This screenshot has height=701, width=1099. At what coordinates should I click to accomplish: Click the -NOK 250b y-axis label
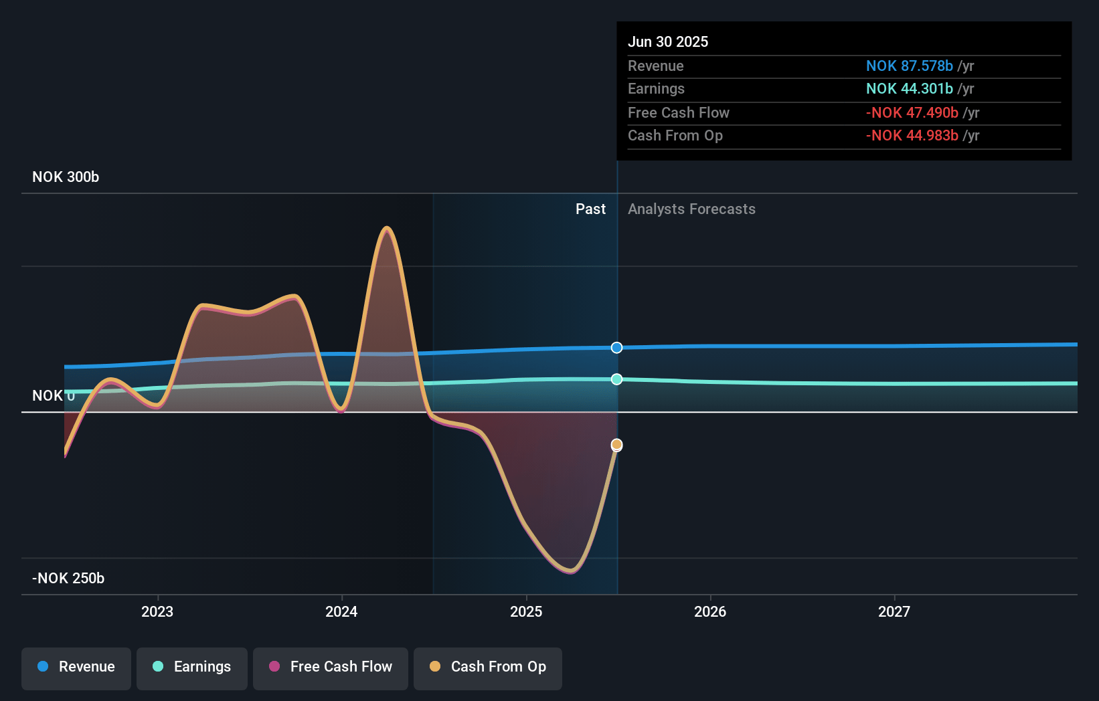(68, 578)
